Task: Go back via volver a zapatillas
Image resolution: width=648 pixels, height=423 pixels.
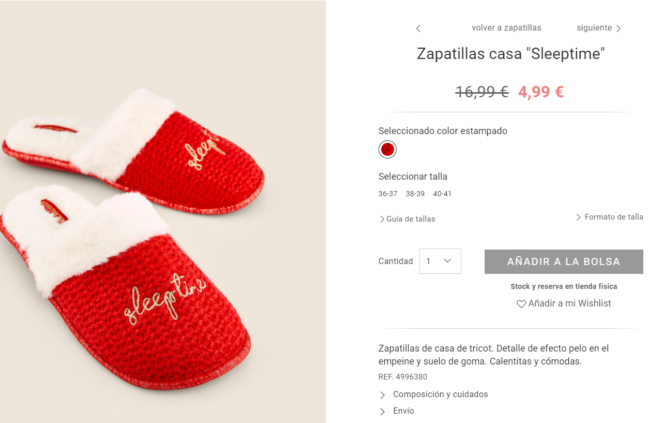Action: tap(506, 28)
